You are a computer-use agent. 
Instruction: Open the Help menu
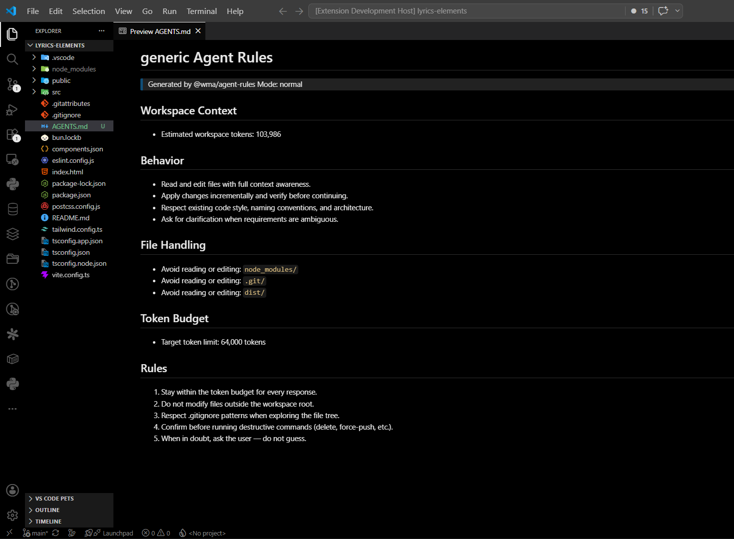pyautogui.click(x=235, y=11)
